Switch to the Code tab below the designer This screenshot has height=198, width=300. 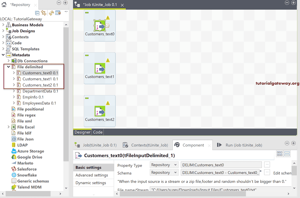coord(97,132)
